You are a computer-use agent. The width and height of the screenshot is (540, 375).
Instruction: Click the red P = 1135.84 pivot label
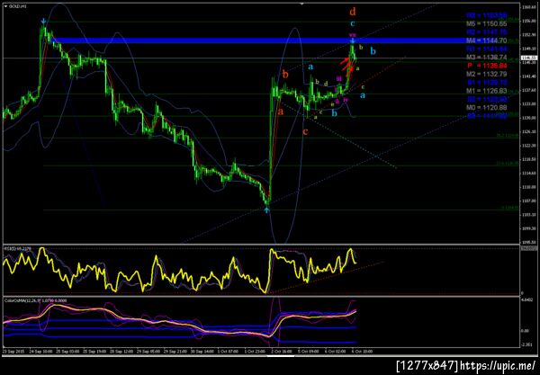click(487, 66)
